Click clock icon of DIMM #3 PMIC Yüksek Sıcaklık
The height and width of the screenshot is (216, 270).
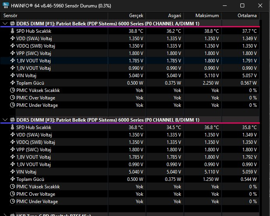pyautogui.click(x=12, y=187)
